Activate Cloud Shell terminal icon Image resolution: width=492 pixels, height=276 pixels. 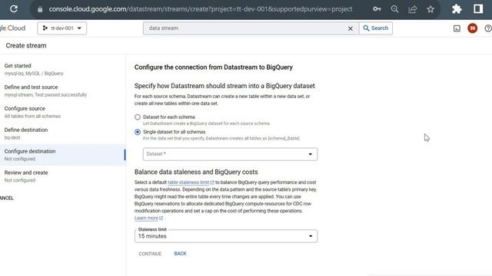coord(457,28)
